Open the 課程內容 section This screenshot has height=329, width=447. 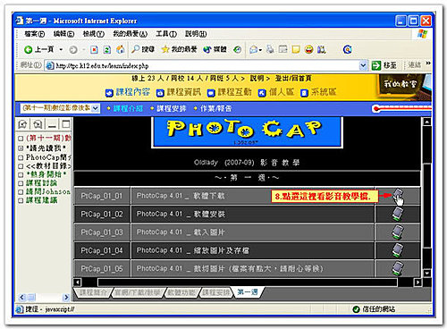(x=128, y=92)
